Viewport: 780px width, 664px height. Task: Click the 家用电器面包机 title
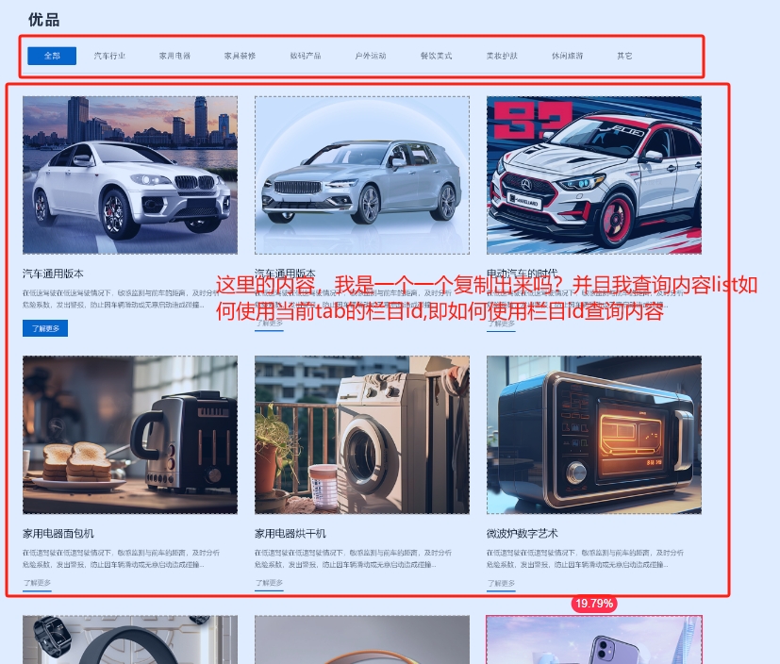[58, 533]
